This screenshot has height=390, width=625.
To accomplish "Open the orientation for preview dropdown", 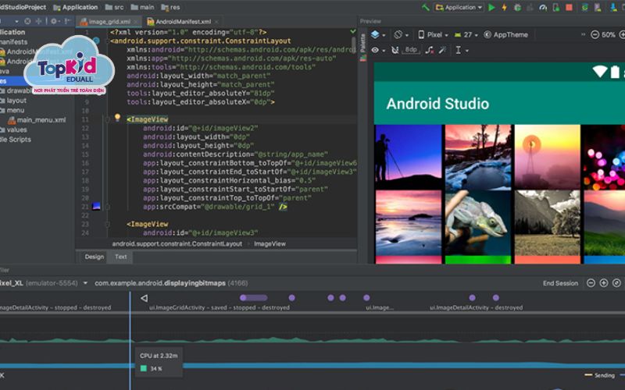I will 401,34.
